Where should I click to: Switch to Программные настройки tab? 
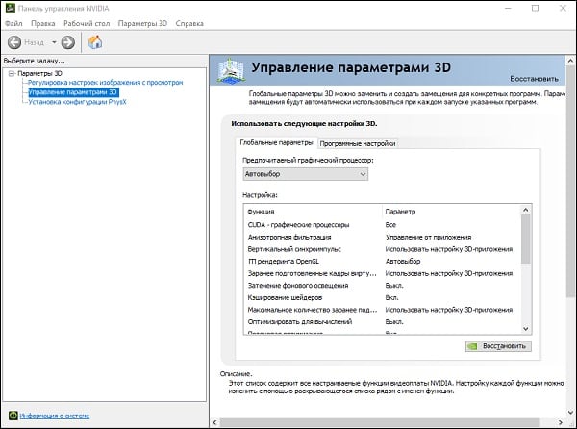(x=357, y=143)
